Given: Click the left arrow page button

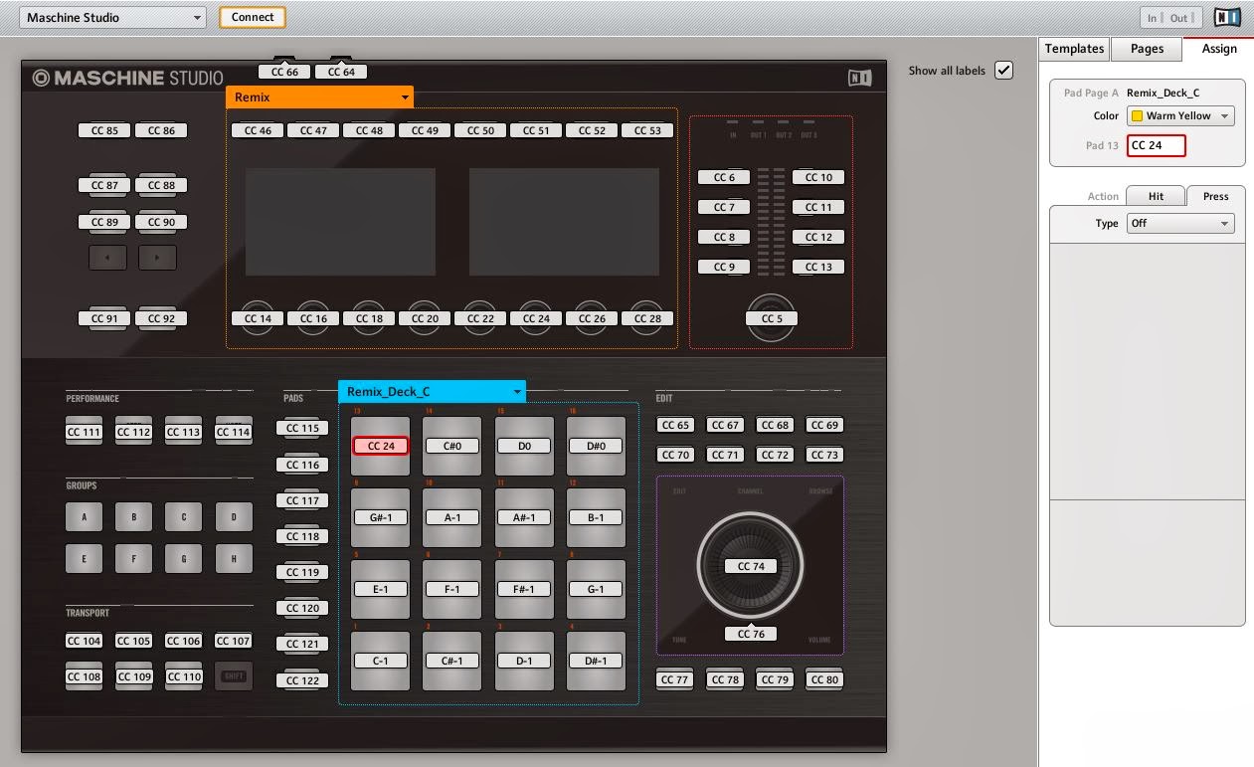Looking at the screenshot, I should pos(107,257).
